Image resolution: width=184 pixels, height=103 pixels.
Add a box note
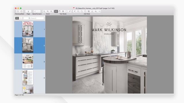[x=85, y=11]
